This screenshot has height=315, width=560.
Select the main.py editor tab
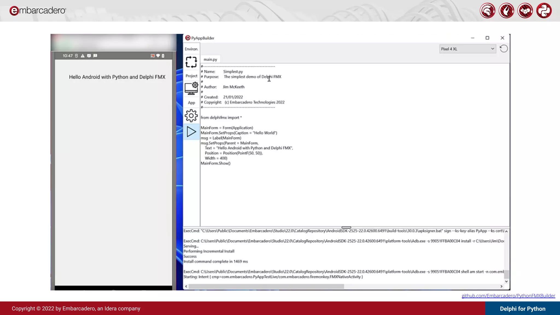pos(210,59)
